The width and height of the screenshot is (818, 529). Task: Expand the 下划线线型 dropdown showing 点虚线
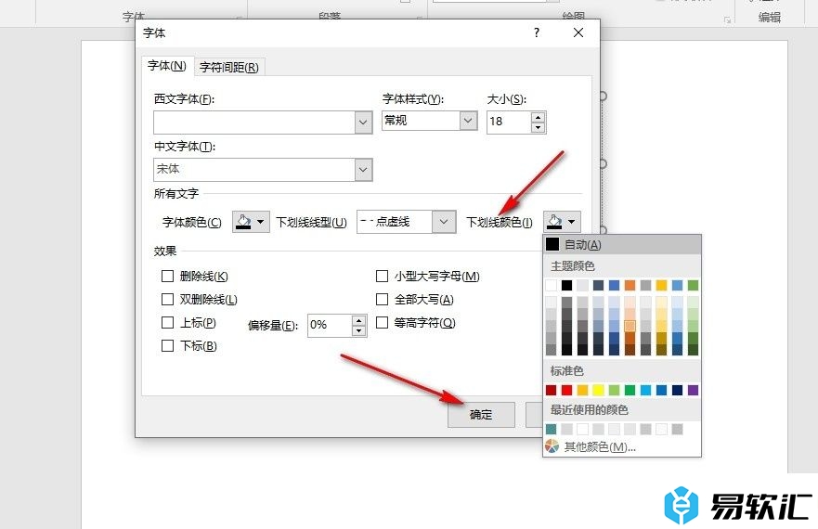[x=444, y=222]
